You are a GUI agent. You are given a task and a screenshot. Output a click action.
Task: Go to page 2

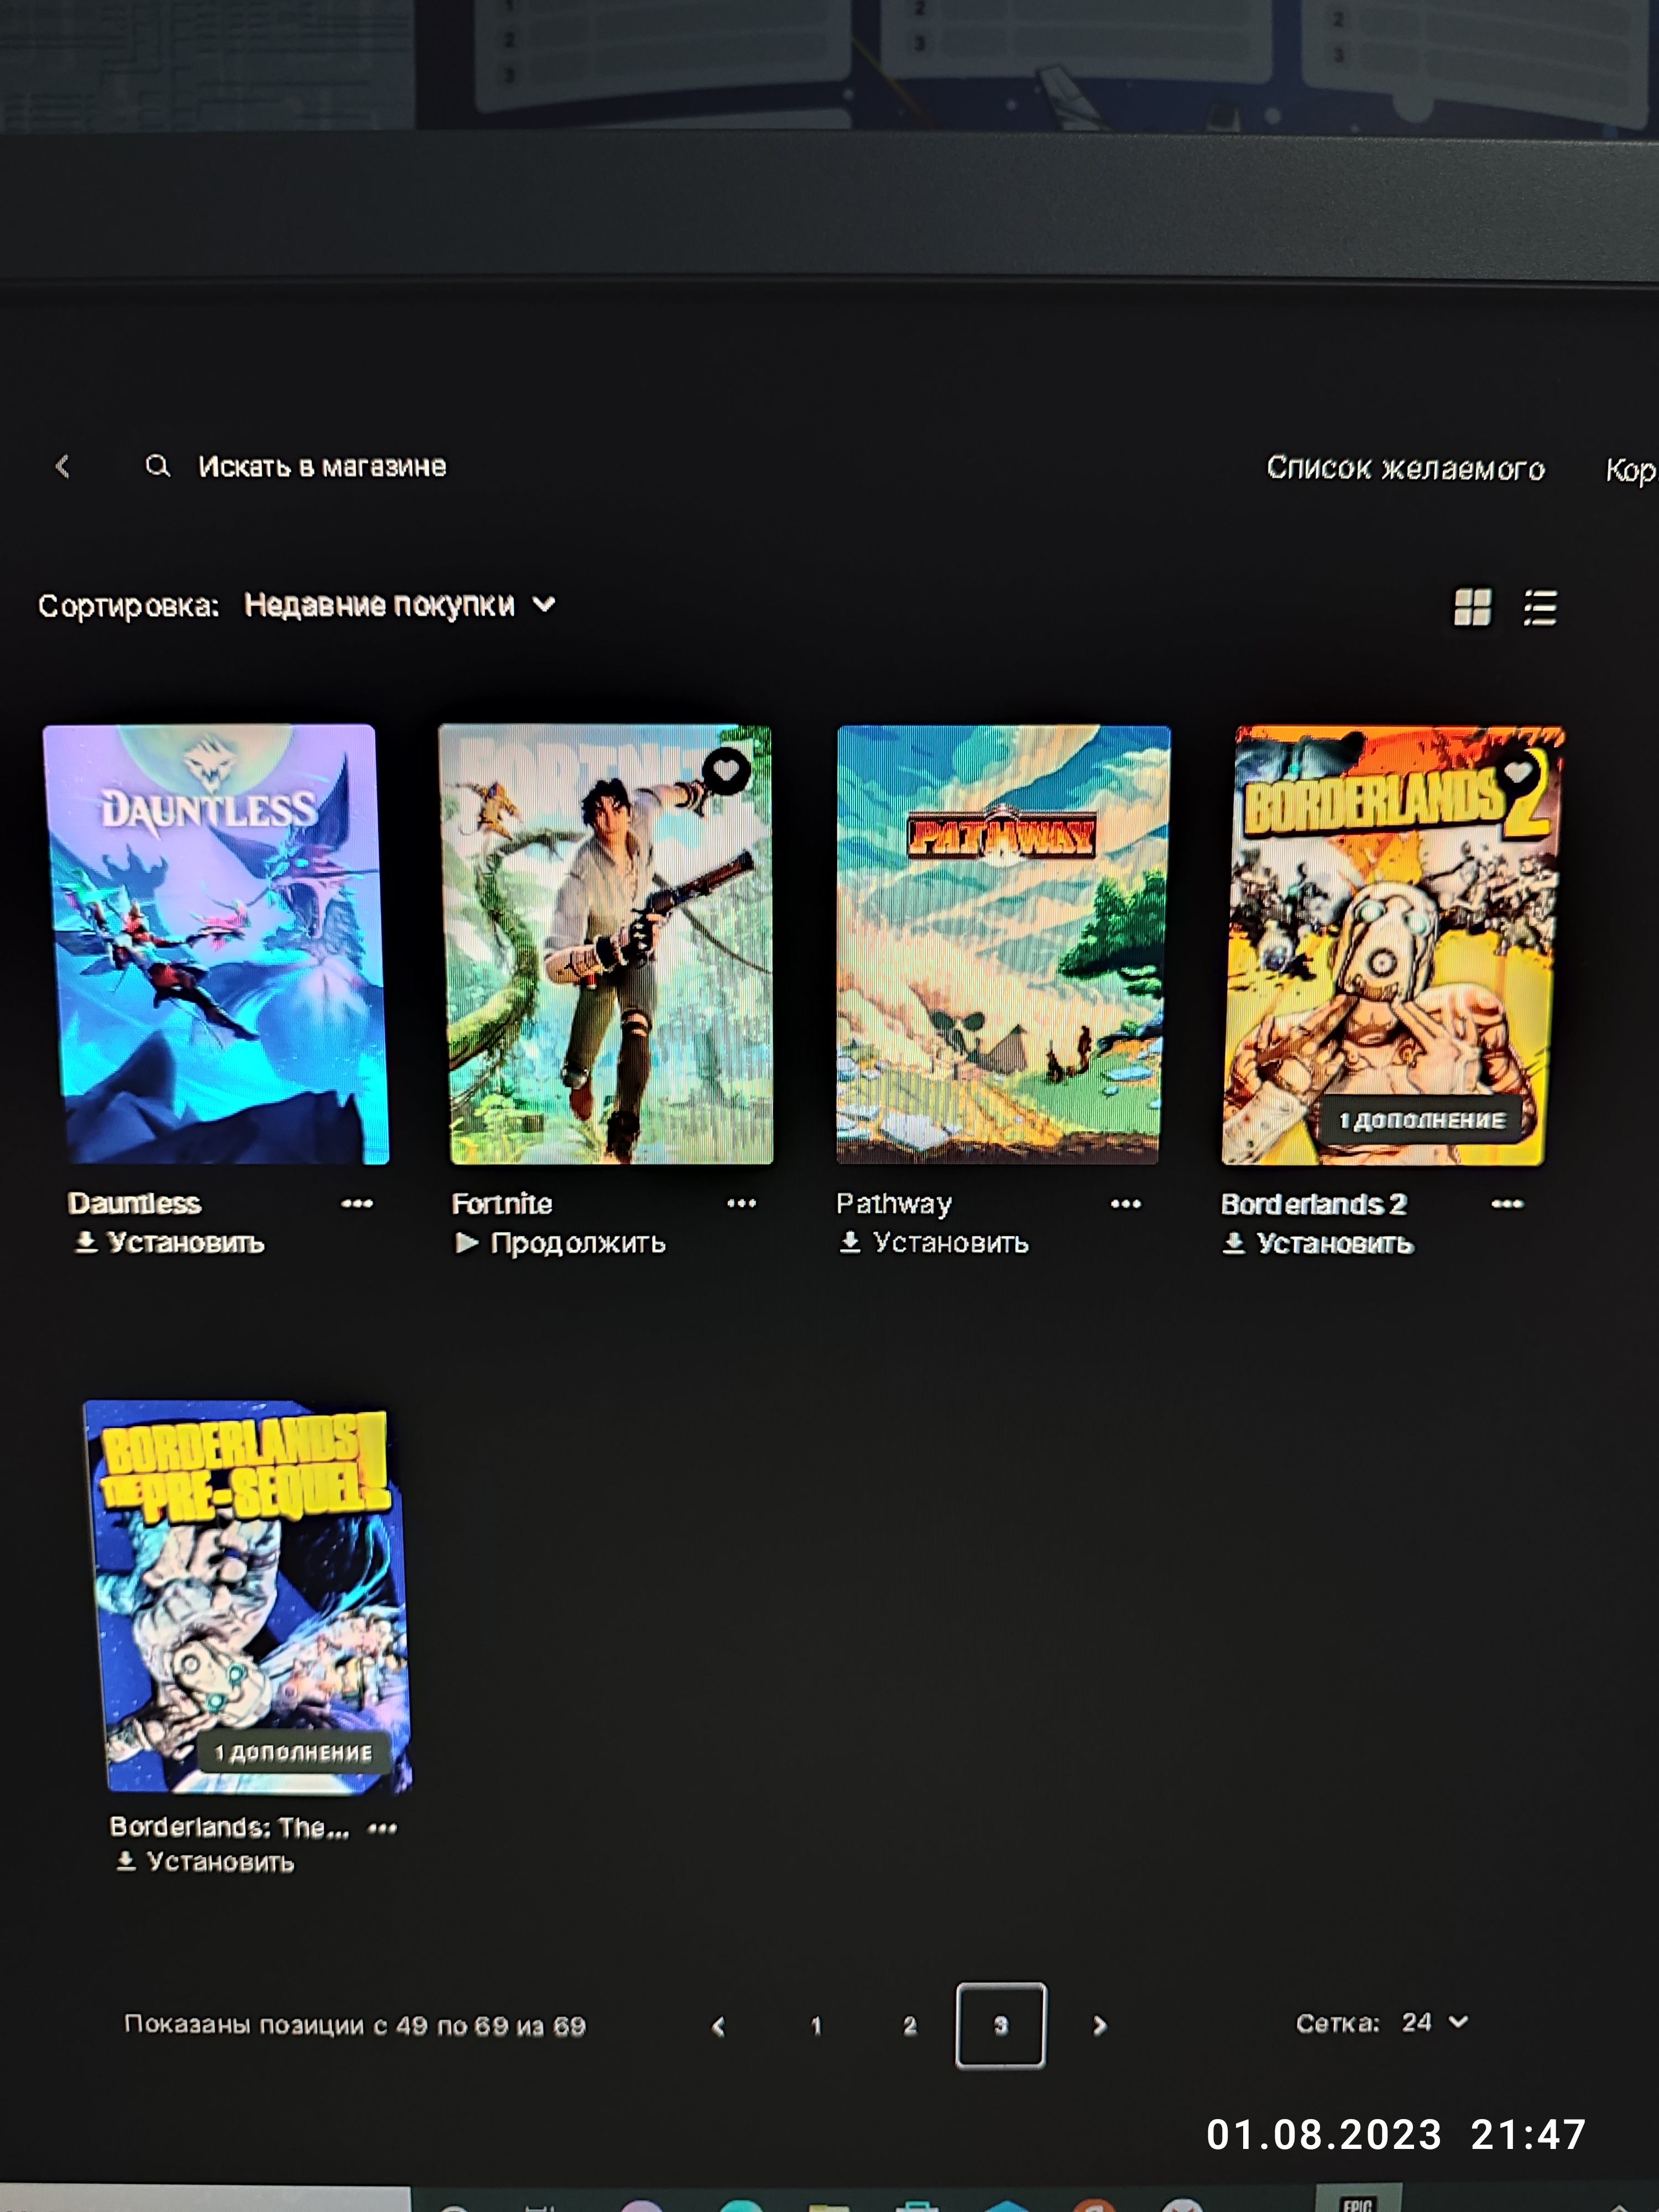(909, 2026)
